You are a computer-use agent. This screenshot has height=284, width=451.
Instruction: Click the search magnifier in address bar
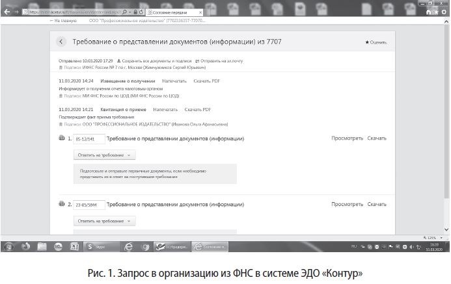coord(124,12)
